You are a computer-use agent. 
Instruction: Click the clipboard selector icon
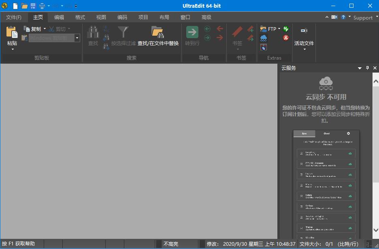pyautogui.click(x=24, y=38)
